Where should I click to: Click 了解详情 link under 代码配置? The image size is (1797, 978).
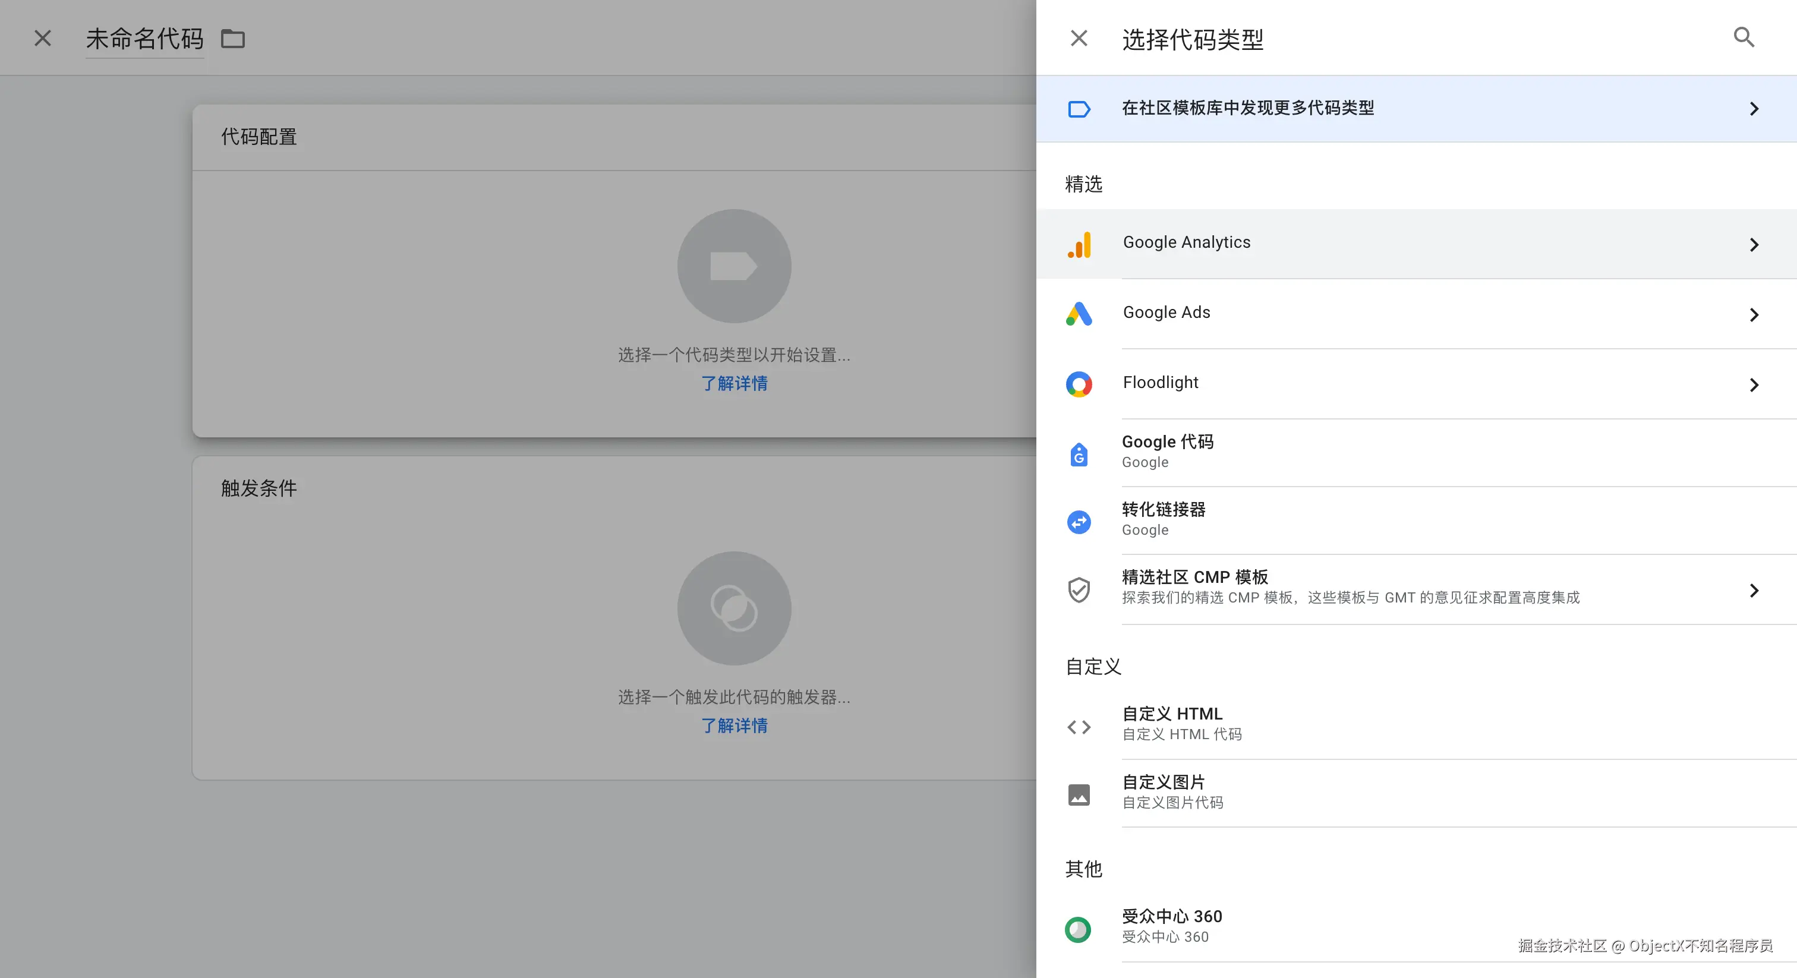pyautogui.click(x=734, y=383)
